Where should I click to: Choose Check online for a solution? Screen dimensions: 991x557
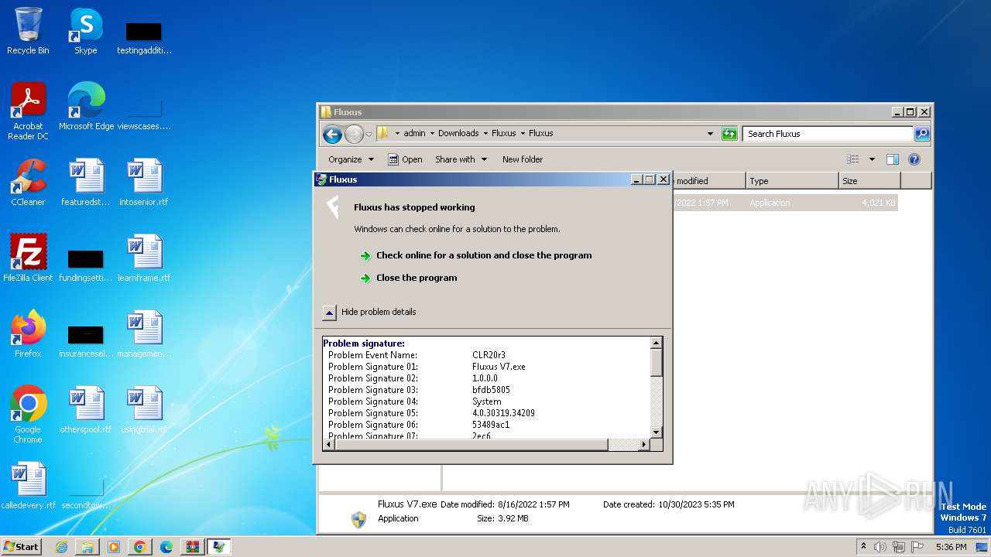point(484,255)
